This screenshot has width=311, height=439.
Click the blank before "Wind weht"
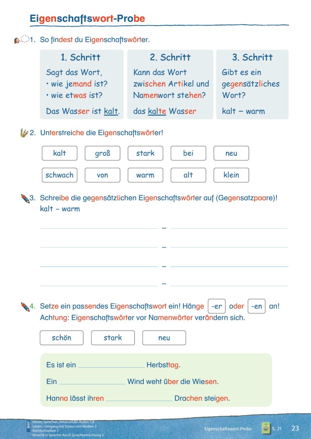point(92,382)
